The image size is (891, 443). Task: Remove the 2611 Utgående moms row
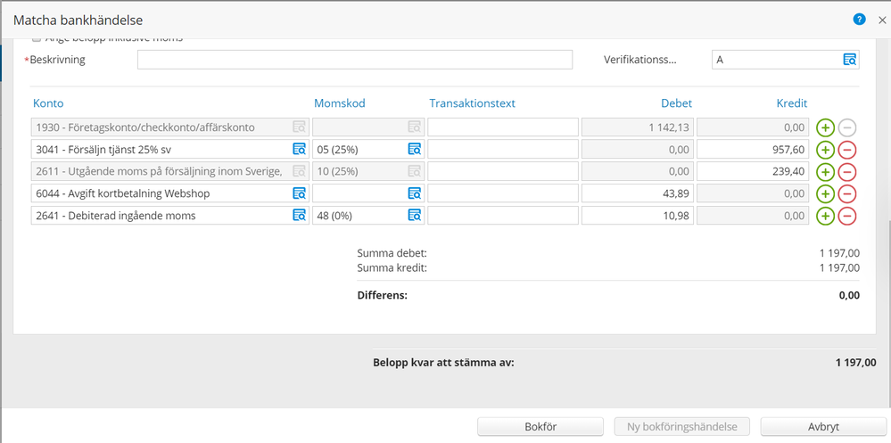[x=847, y=171]
